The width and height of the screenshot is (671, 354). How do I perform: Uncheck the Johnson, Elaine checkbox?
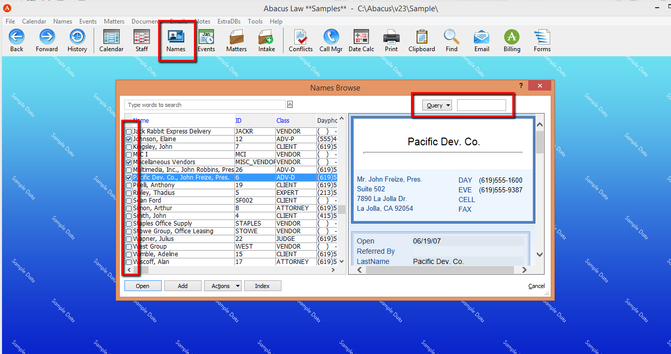[x=128, y=139]
